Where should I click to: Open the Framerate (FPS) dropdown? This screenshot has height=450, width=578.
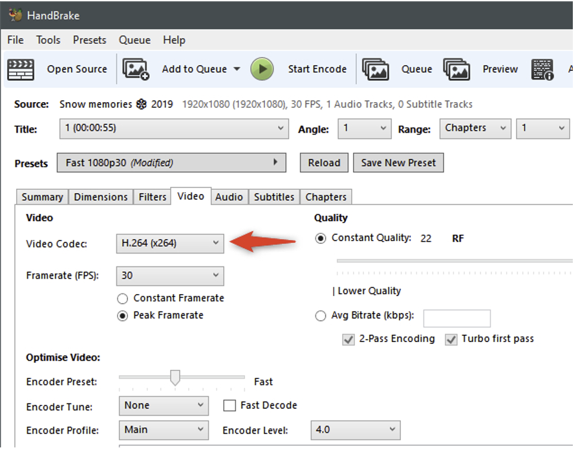170,275
